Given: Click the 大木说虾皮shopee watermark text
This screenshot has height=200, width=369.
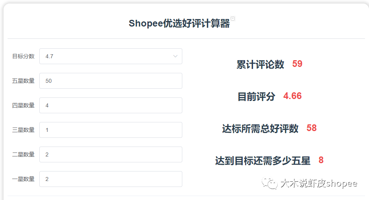Looking at the screenshot, I should [319, 183].
